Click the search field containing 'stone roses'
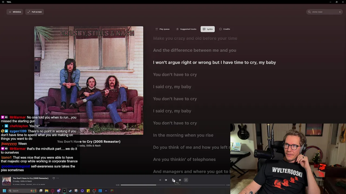This screenshot has height=194, width=346. (x=325, y=12)
